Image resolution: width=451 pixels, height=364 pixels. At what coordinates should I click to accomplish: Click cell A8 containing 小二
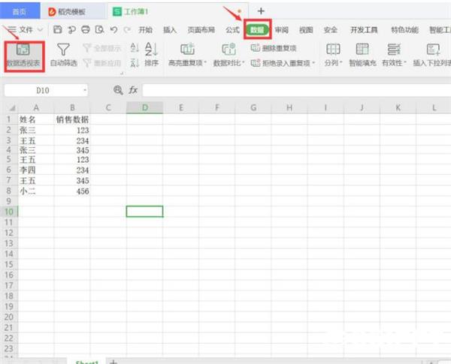tap(36, 191)
